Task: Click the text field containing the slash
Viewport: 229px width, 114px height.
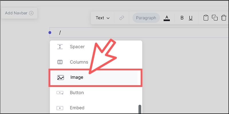Action: tap(137, 33)
